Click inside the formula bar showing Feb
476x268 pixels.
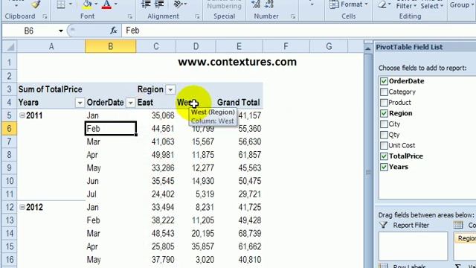coord(299,31)
